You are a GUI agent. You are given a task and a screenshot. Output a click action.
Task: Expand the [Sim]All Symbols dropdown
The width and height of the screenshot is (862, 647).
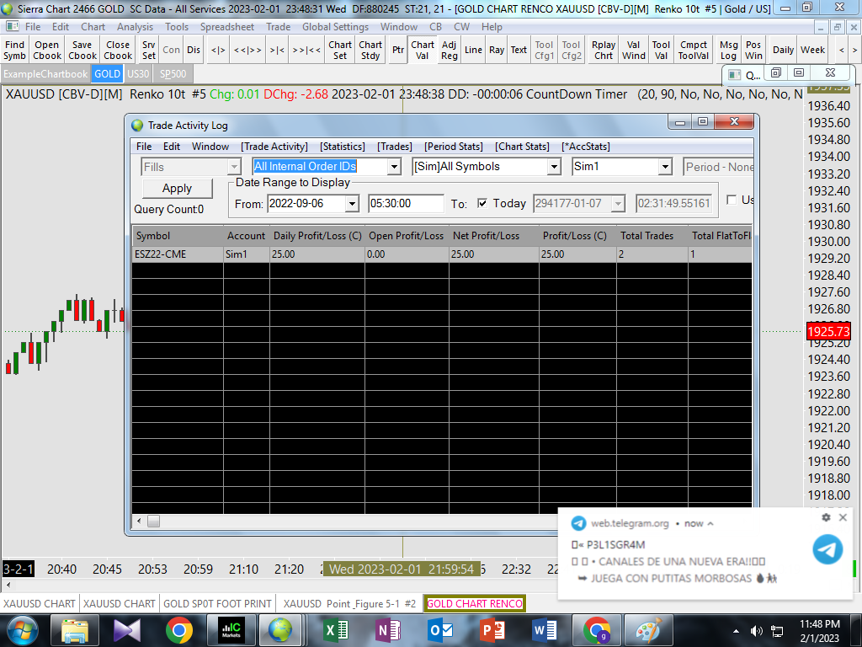(554, 167)
